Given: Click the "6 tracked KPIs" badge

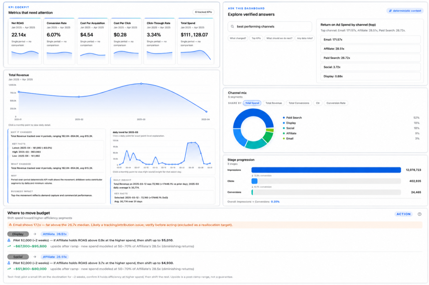Looking at the screenshot, I should [203, 12].
